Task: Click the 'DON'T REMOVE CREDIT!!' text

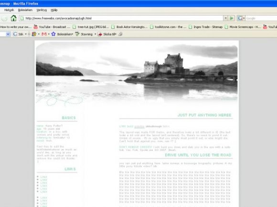Action: coord(136,147)
